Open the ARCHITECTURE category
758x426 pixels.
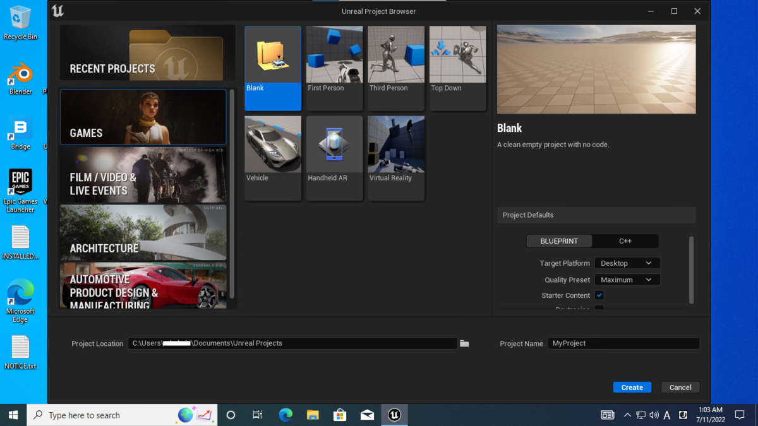[143, 233]
